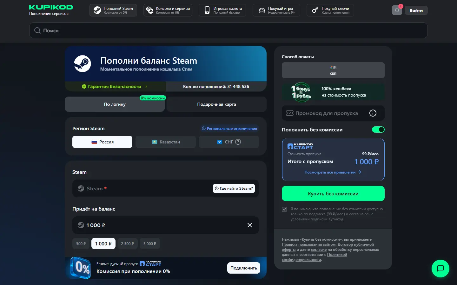Open Правила пользования сайтом link
The width and height of the screenshot is (457, 285).
point(309,244)
